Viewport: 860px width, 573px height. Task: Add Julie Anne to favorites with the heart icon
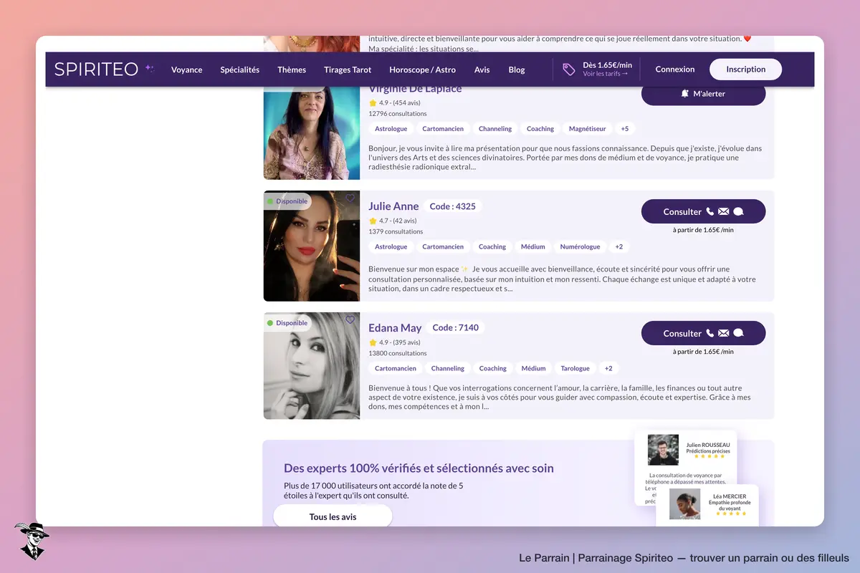(350, 198)
